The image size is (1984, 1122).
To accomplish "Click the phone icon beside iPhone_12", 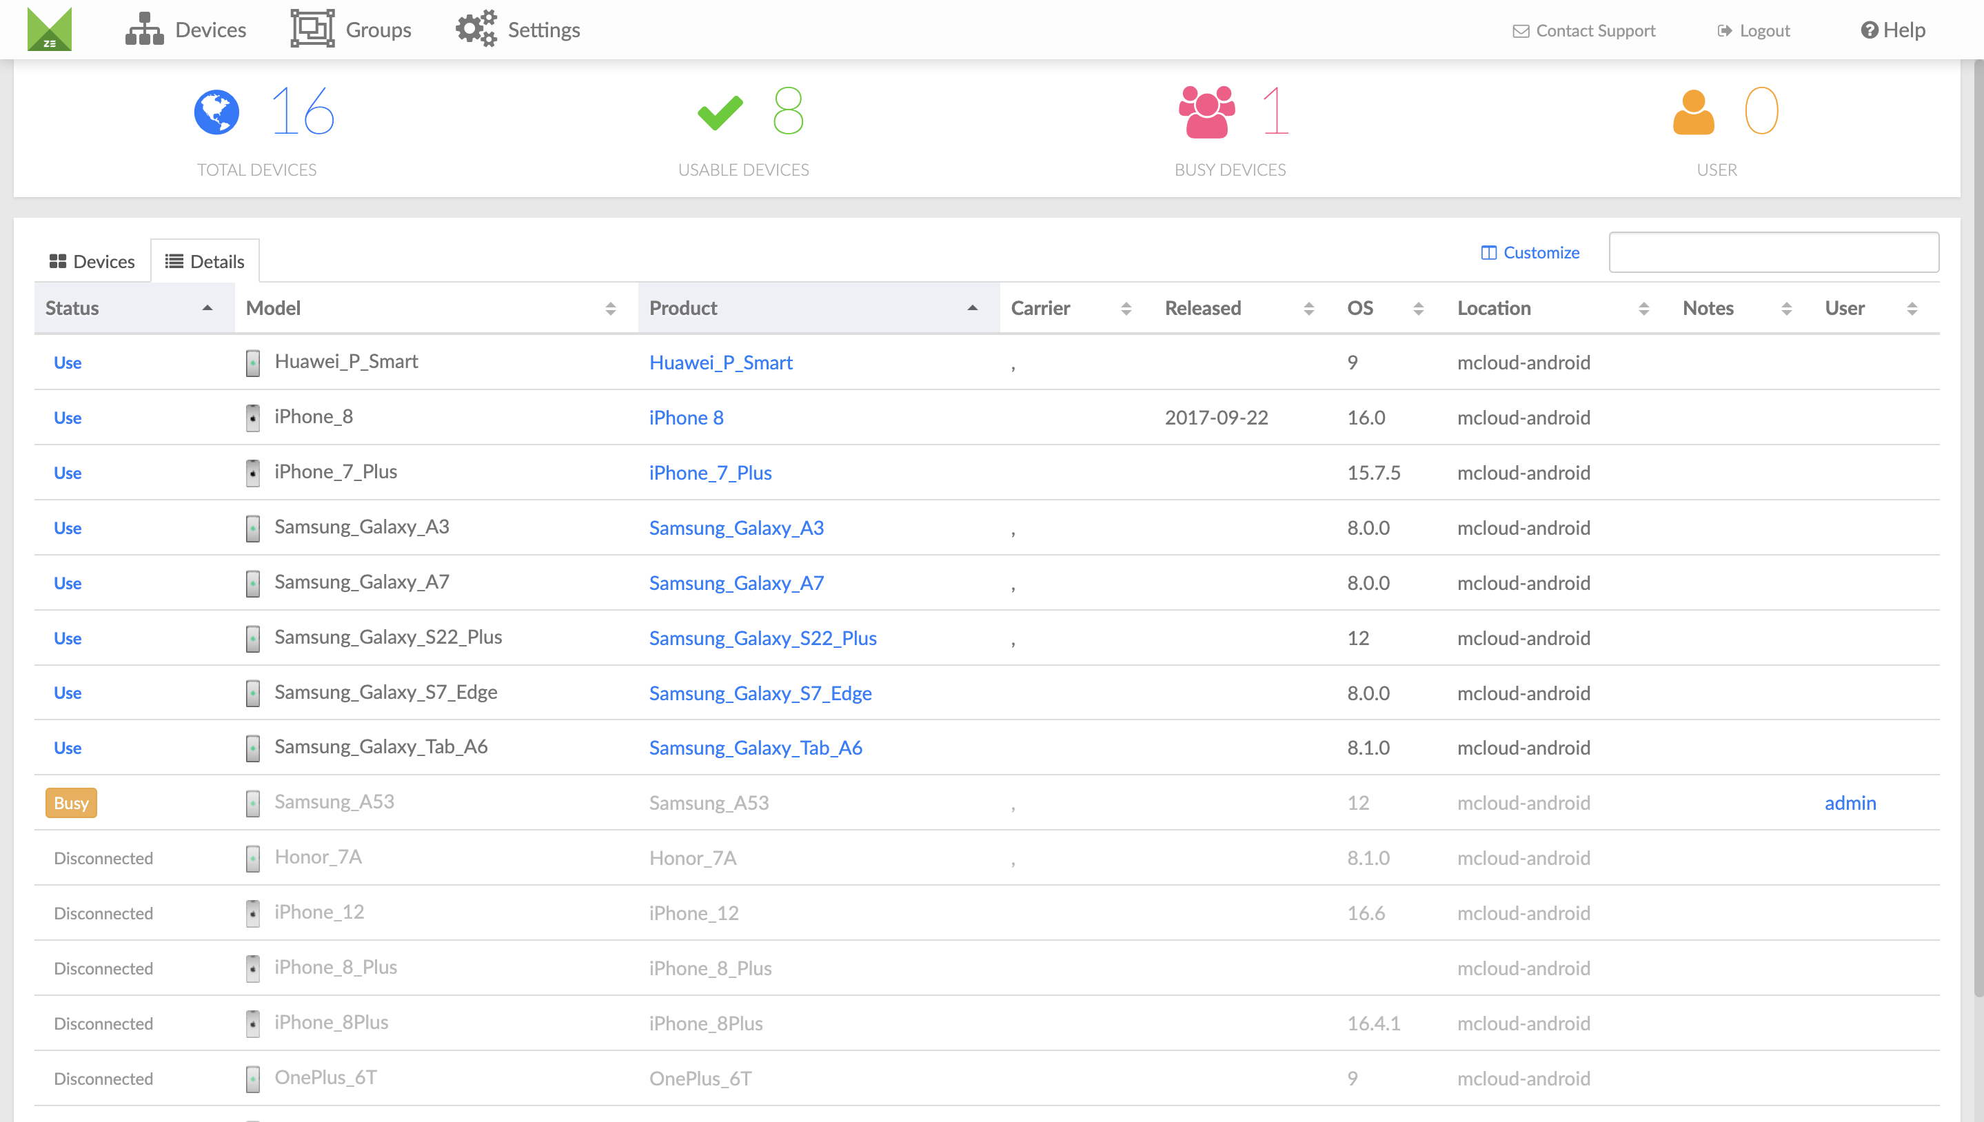I will pos(253,914).
